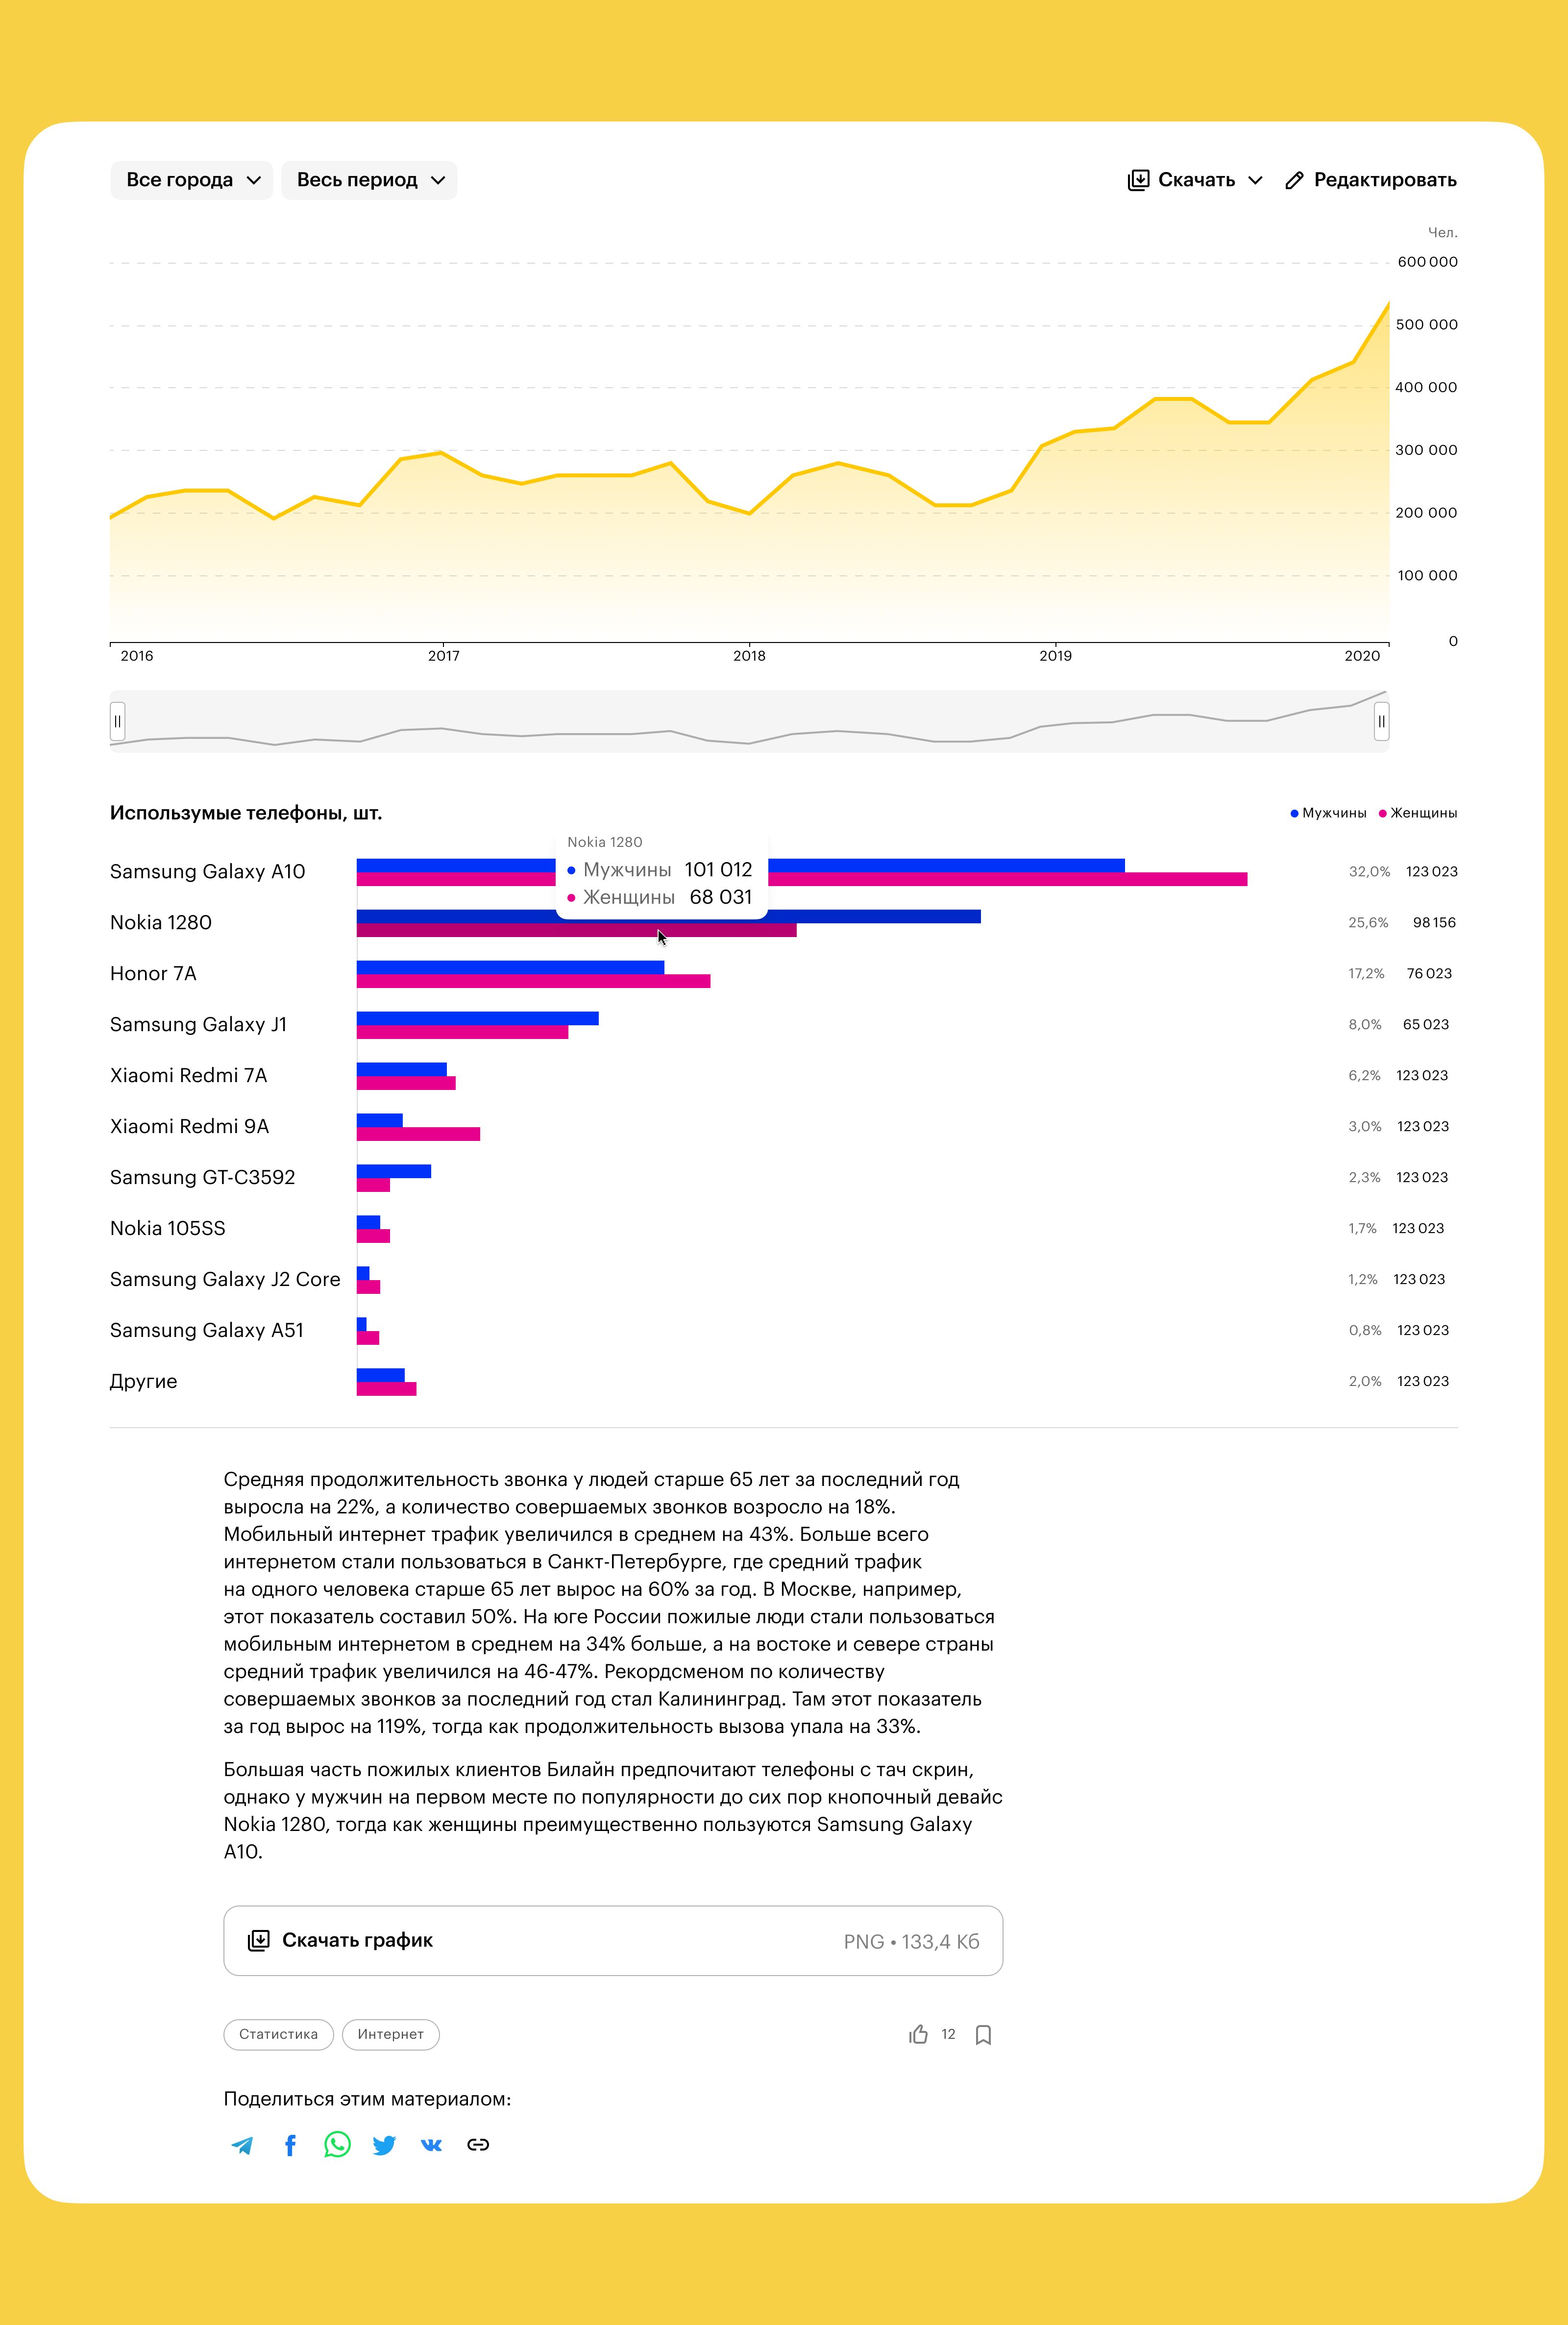Click Скачать график download button
This screenshot has width=1568, height=2325.
click(612, 1940)
